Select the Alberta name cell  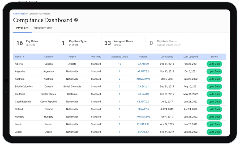(x=19, y=64)
